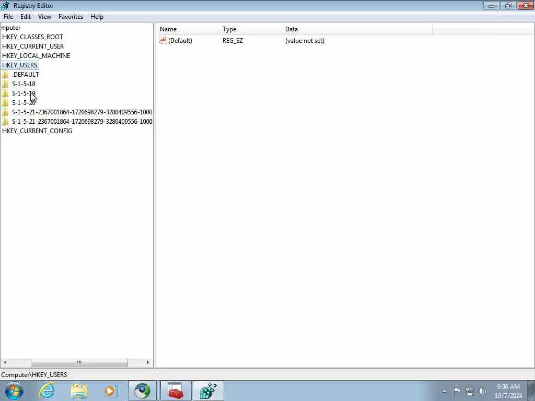Show hidden system tray icons
Screen dimensions: 535x401
pyautogui.click(x=444, y=391)
